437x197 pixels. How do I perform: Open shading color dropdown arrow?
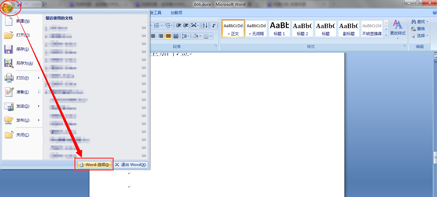point(200,36)
